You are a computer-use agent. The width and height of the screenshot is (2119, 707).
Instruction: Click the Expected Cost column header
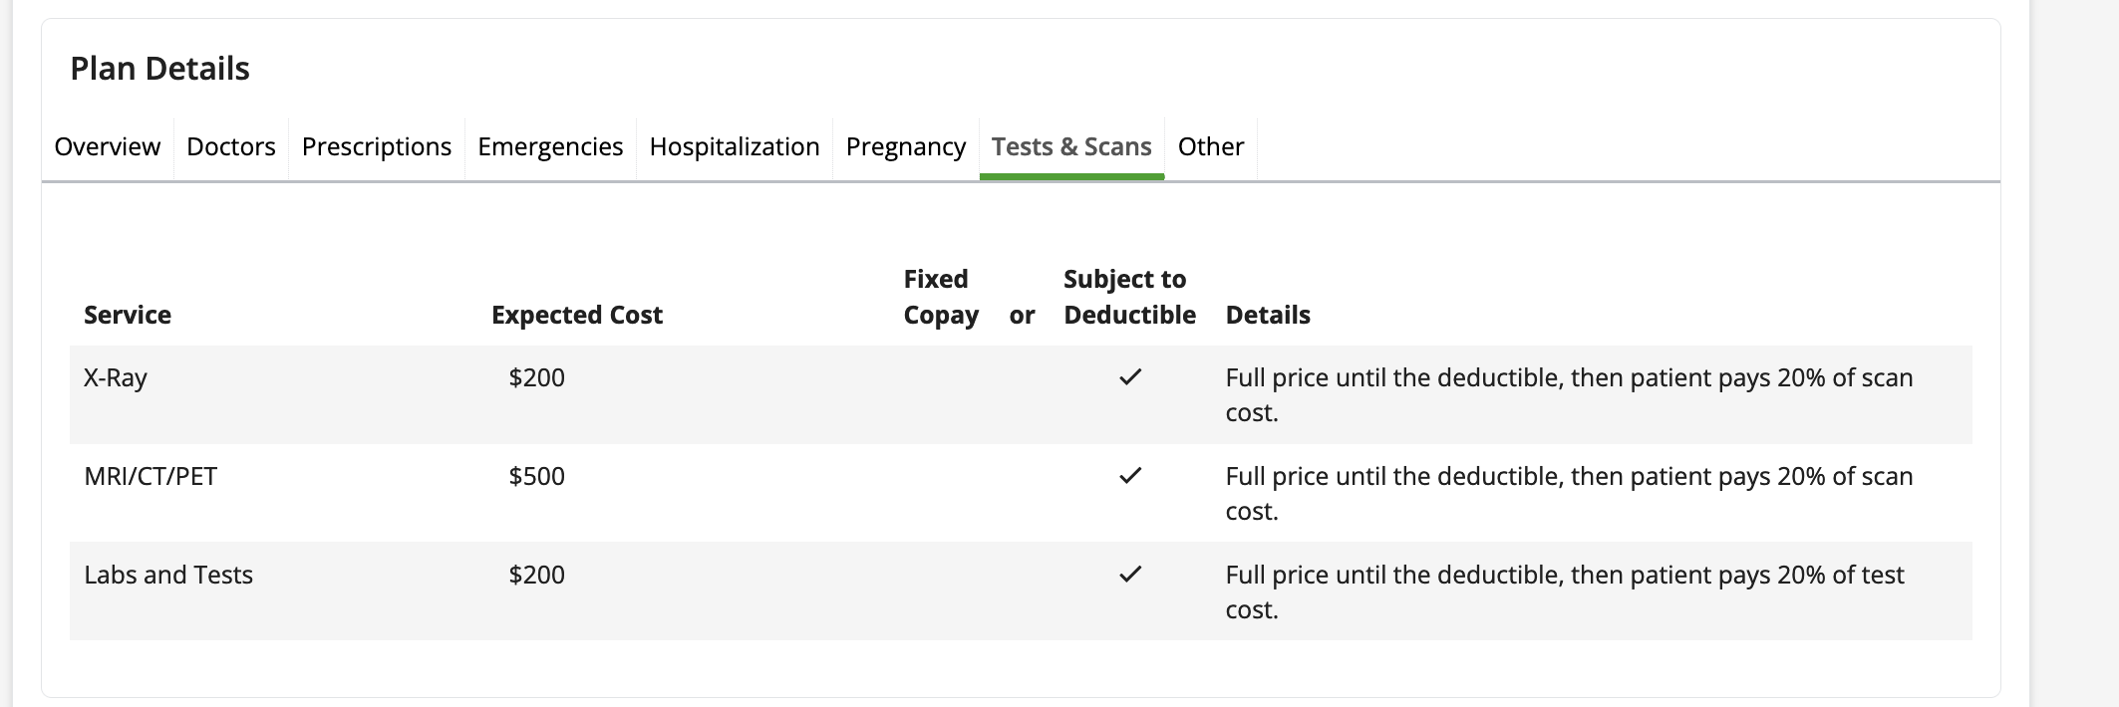pos(576,316)
